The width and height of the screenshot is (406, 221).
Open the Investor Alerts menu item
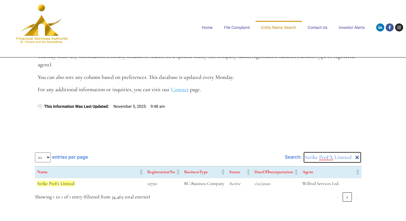click(352, 28)
